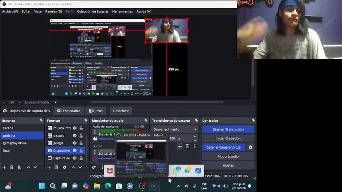Open Colección de Escenas menu
This screenshot has width=342, height=192.
click(93, 11)
